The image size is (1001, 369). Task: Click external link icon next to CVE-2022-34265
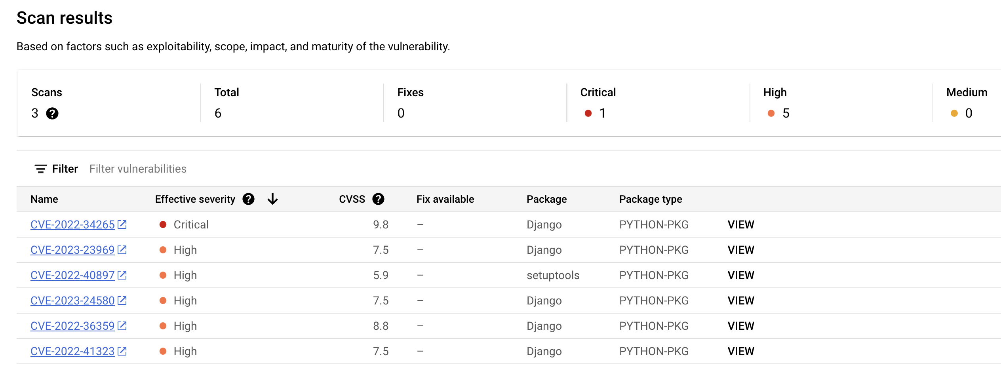122,224
